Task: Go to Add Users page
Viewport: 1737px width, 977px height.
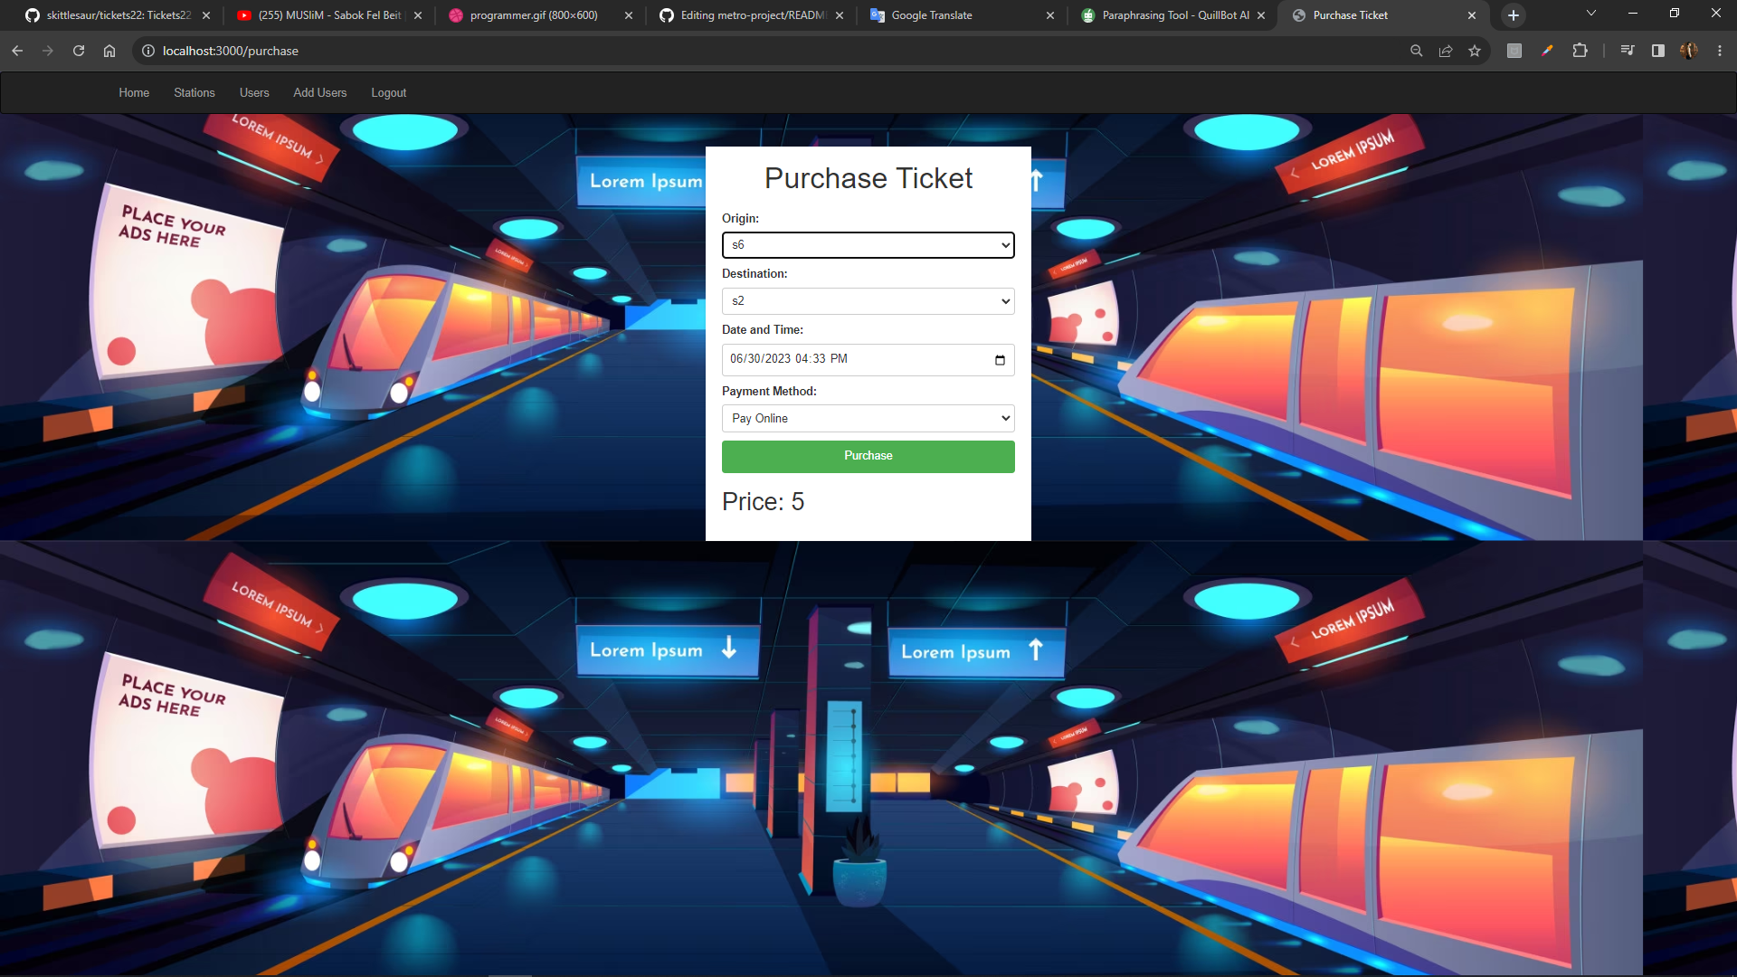Action: (x=319, y=92)
